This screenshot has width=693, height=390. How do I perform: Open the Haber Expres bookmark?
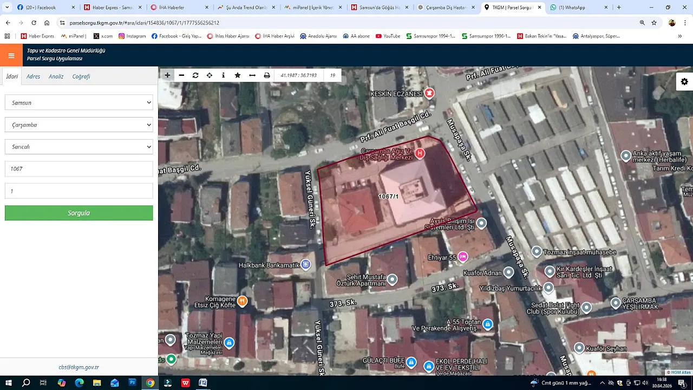click(37, 36)
